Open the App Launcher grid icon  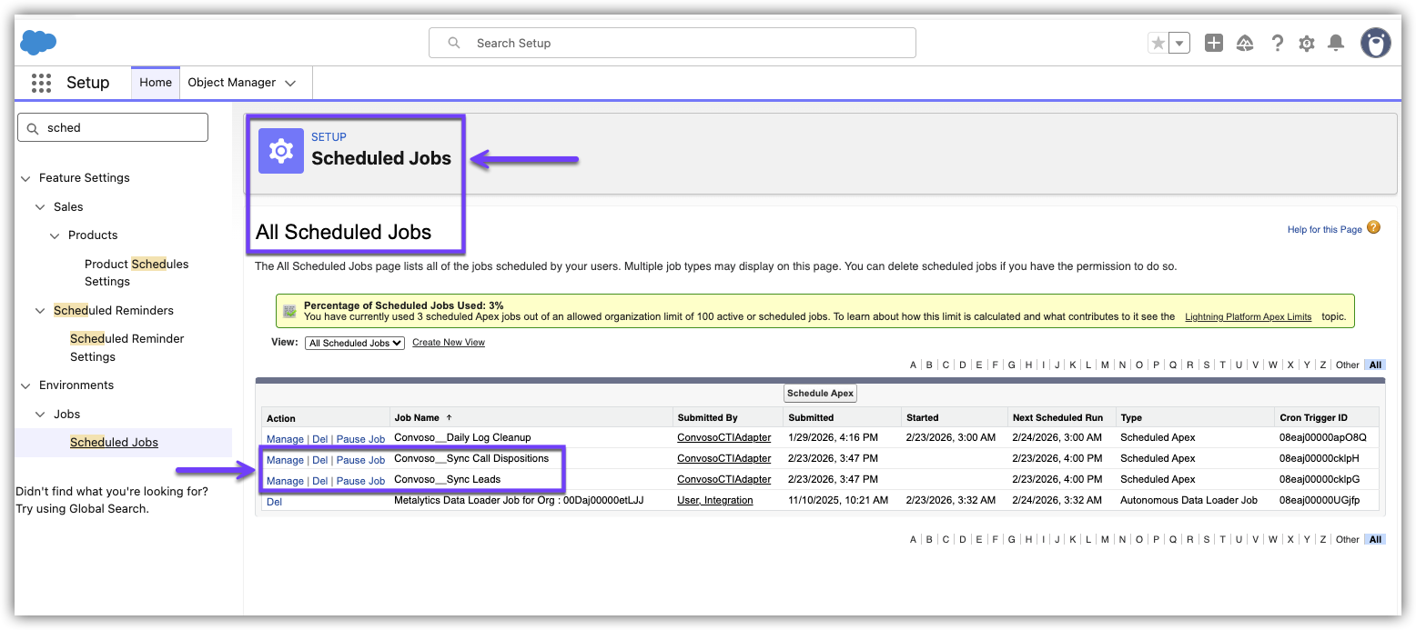coord(41,83)
